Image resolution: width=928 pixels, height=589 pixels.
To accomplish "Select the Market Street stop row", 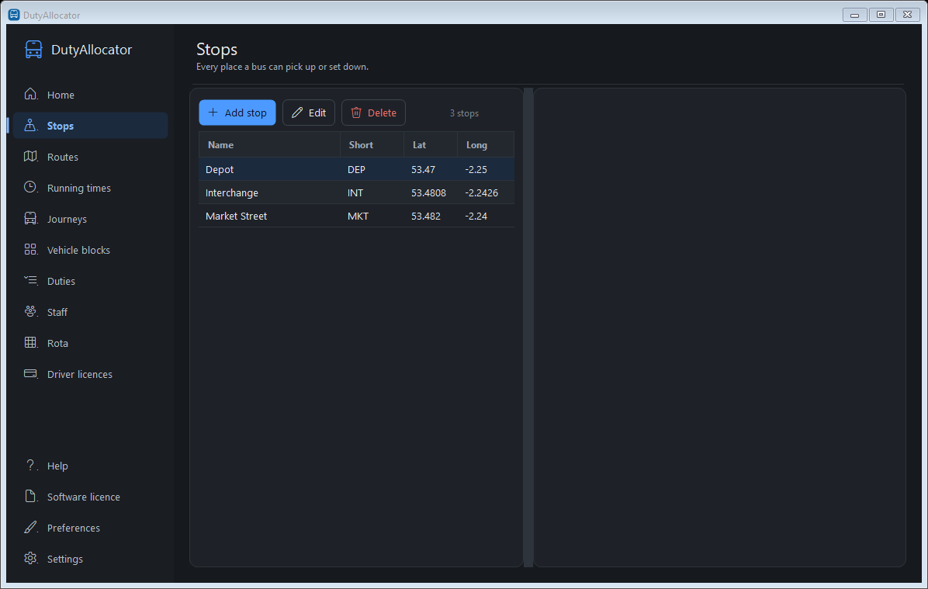I will click(356, 216).
